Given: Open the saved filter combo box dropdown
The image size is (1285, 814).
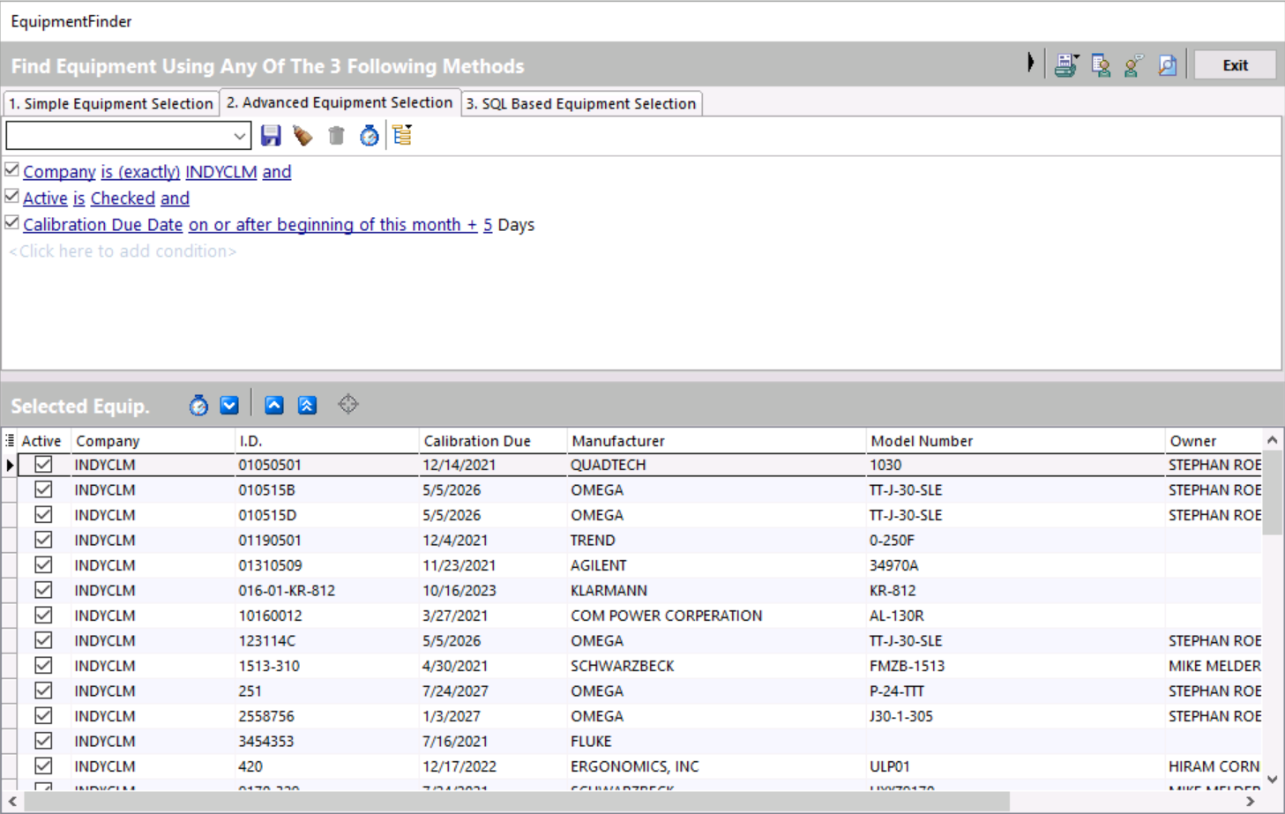Looking at the screenshot, I should click(x=239, y=136).
